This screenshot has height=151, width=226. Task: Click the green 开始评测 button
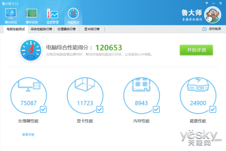coord(196,50)
